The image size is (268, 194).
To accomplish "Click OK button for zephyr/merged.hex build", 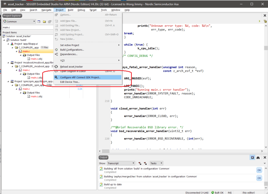I will tap(259, 178).
